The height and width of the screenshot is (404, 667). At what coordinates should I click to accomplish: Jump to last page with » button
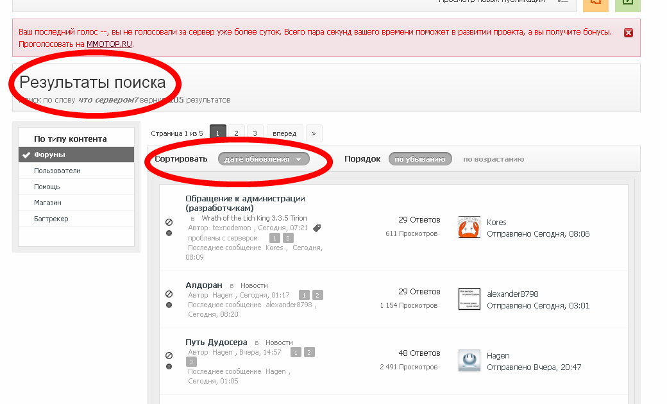[x=314, y=133]
